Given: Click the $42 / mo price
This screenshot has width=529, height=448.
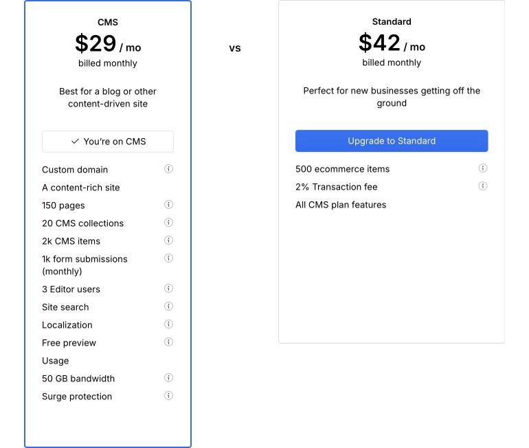Looking at the screenshot, I should click(x=392, y=43).
